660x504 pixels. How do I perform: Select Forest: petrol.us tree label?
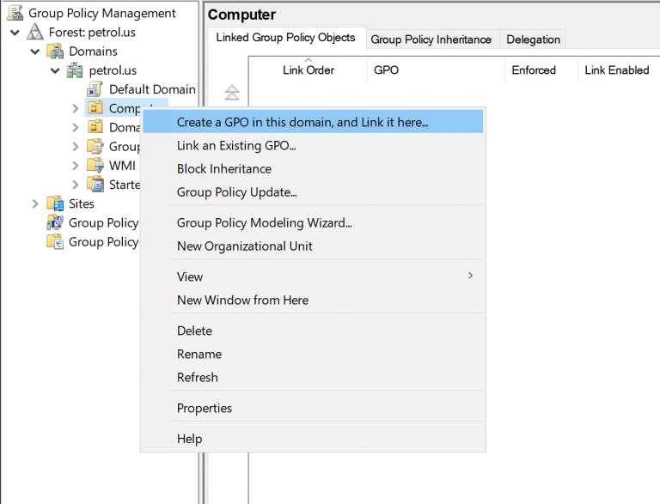(92, 33)
